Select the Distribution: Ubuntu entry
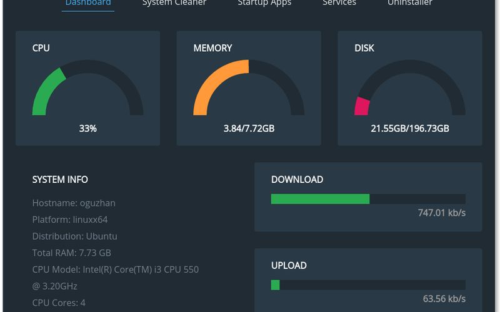Screen dimensions: 500x312 click(x=74, y=236)
